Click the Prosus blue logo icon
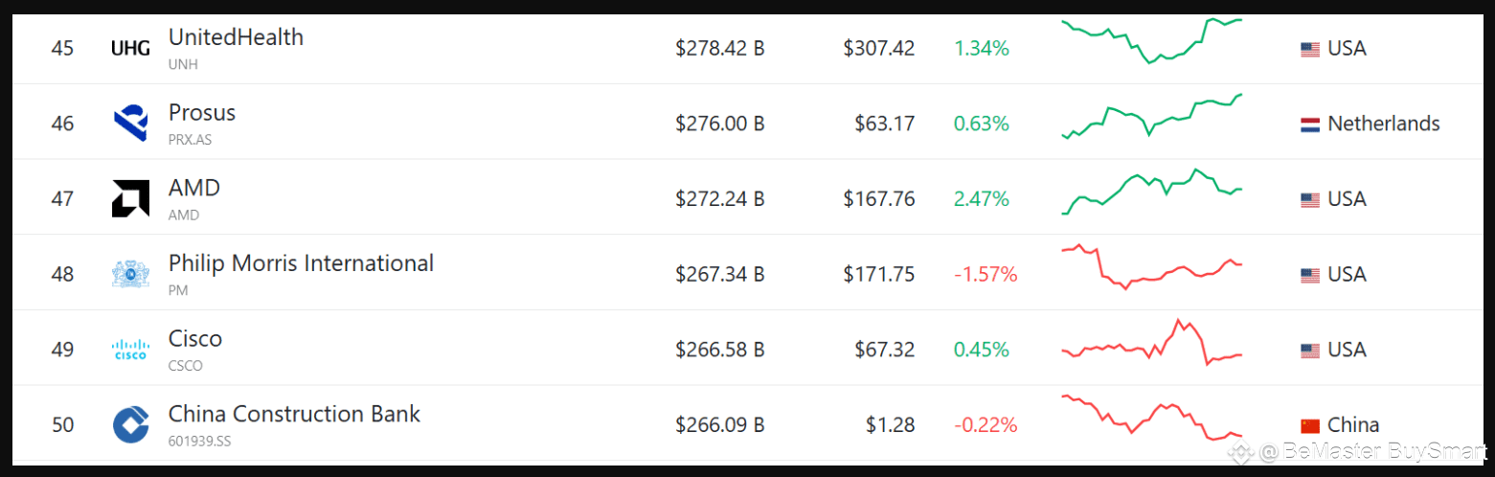This screenshot has height=477, width=1495. [x=130, y=124]
